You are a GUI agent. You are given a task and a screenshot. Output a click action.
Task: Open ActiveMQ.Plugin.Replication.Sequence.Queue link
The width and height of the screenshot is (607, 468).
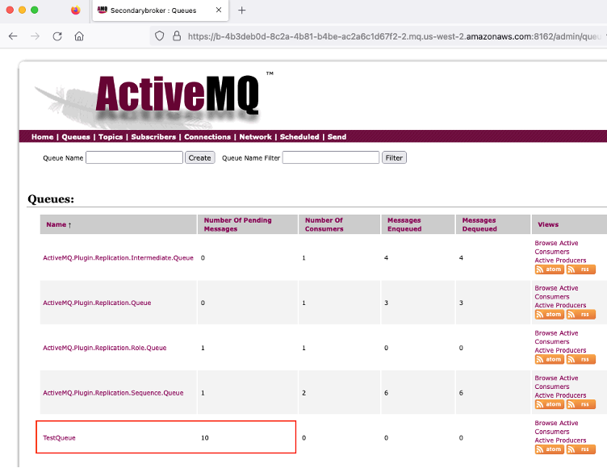tap(113, 392)
